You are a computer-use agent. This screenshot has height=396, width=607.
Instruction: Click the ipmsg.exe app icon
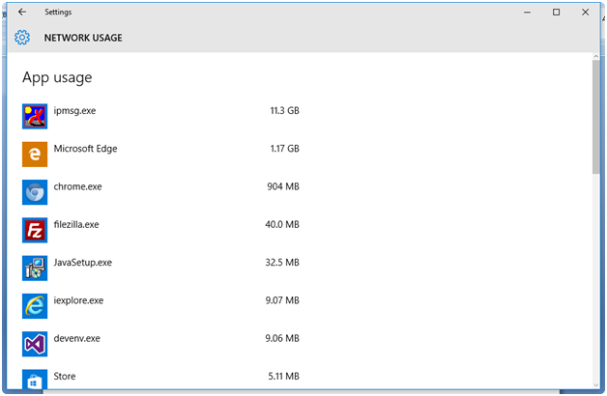click(x=35, y=116)
